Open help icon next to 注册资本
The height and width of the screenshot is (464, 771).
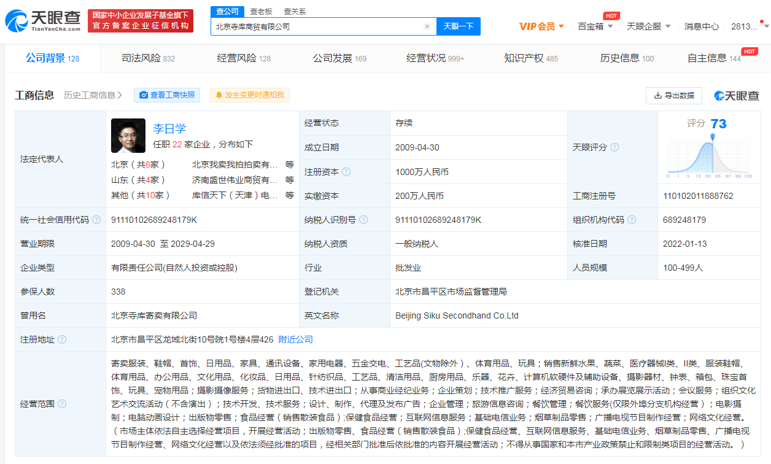coord(346,172)
